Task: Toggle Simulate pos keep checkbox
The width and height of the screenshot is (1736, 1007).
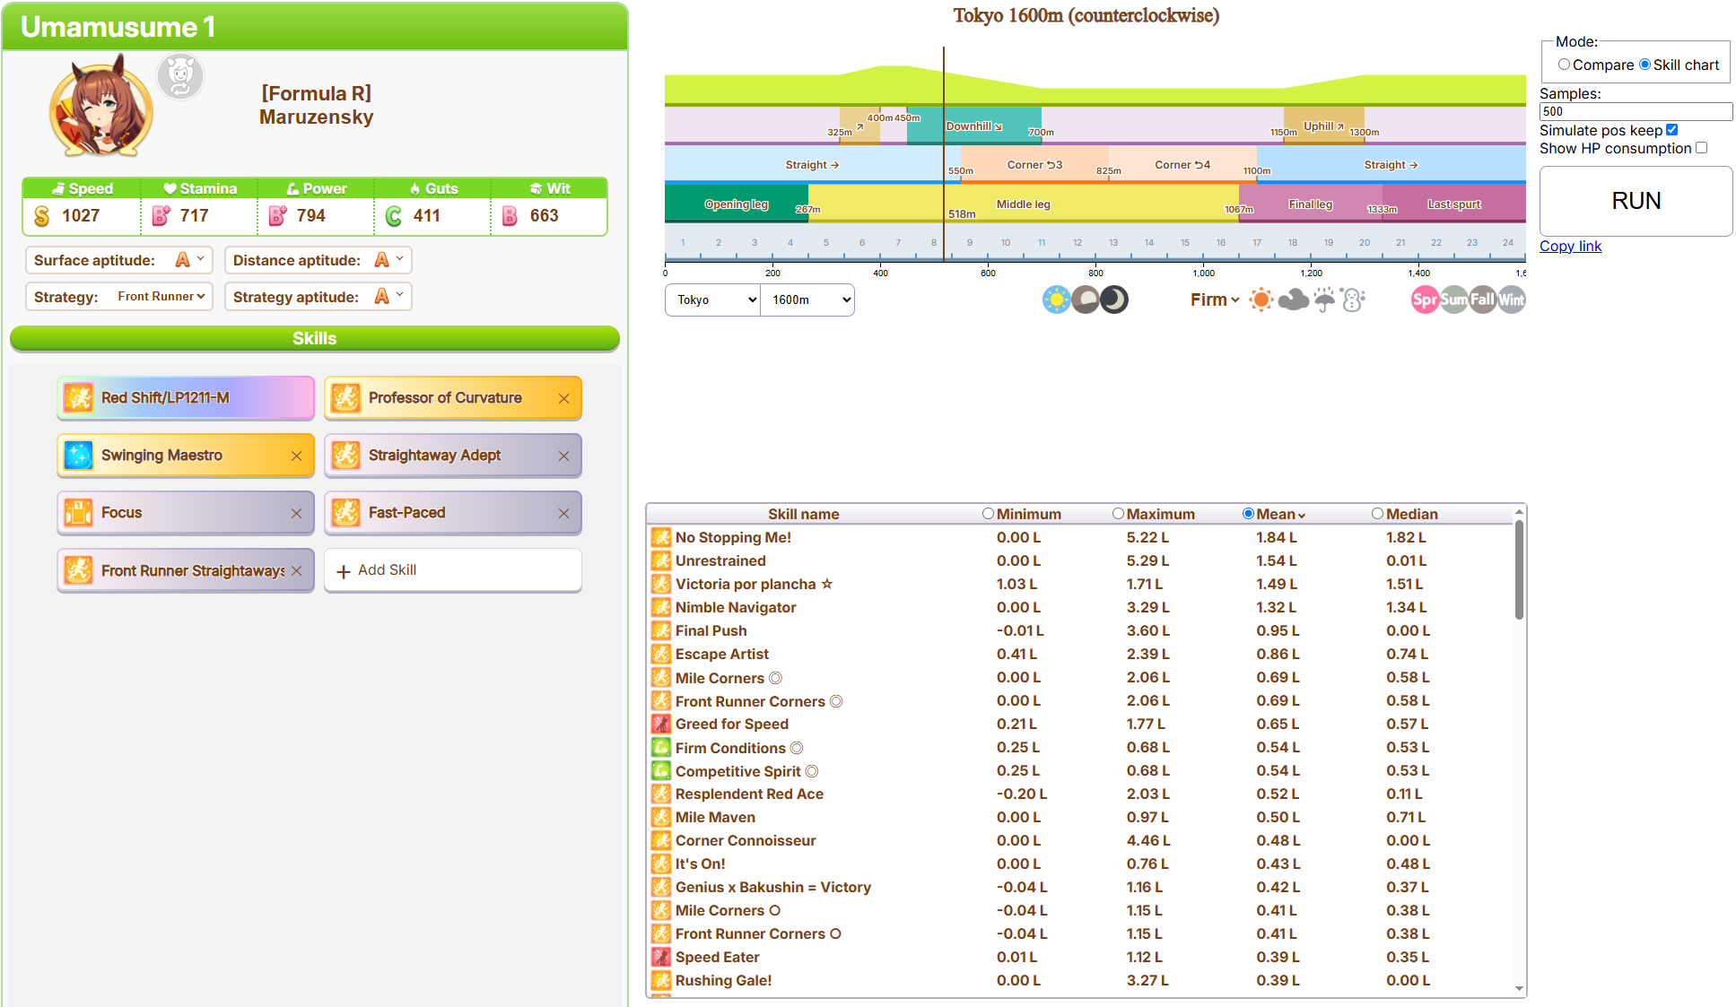Action: (x=1671, y=130)
